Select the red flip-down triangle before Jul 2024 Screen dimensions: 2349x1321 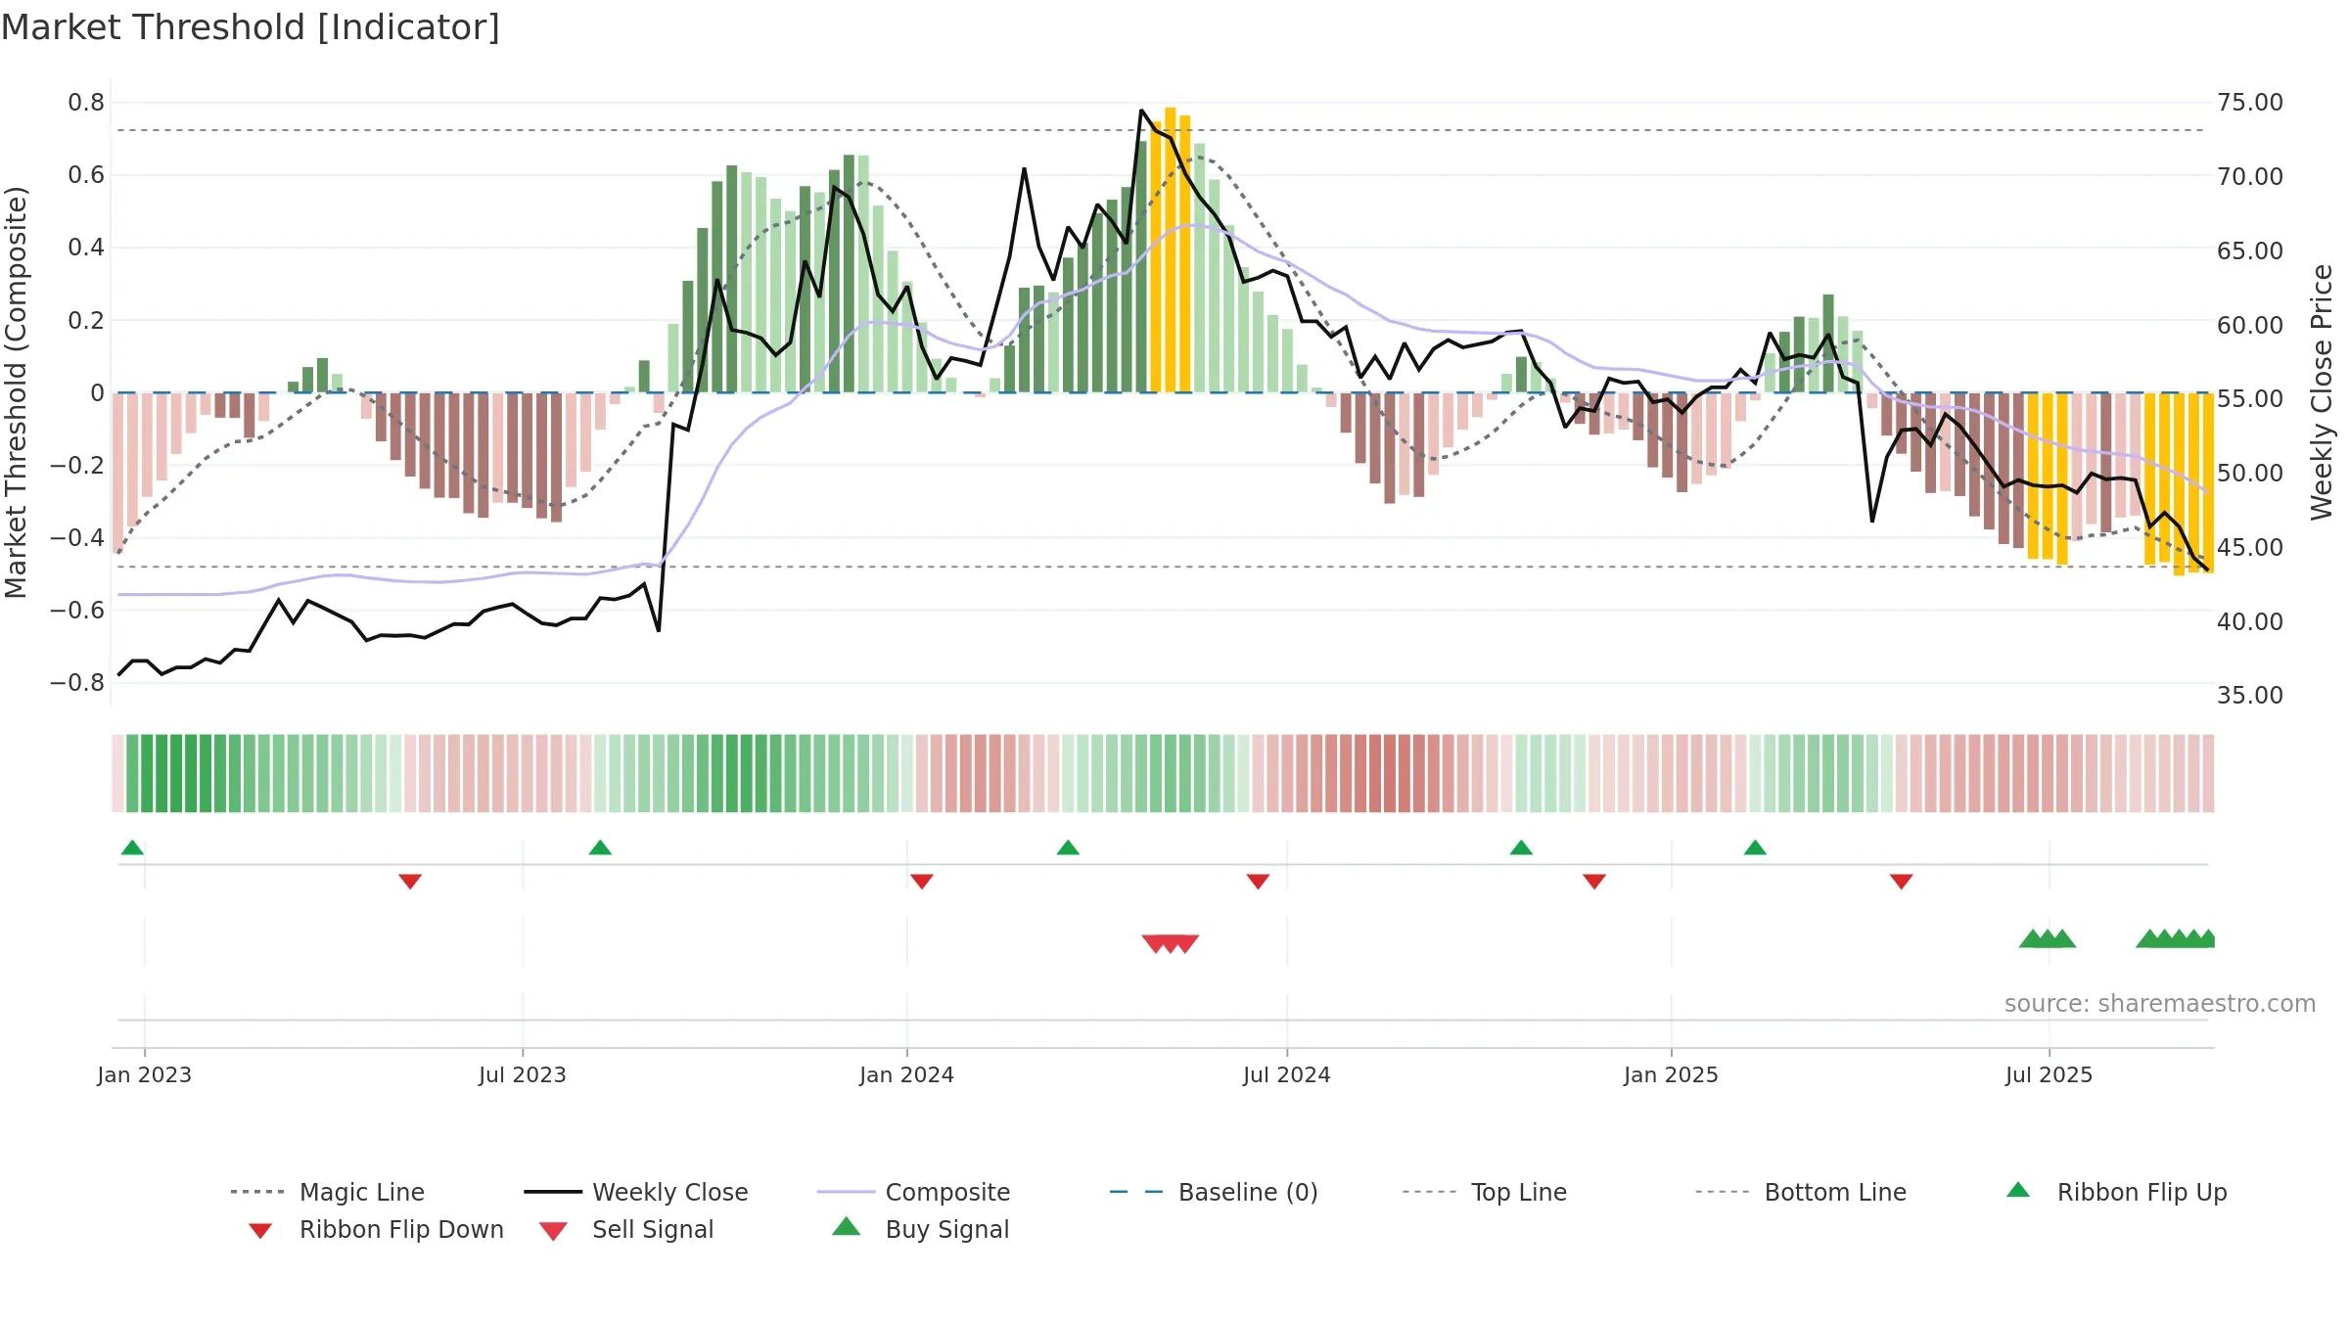[1258, 882]
